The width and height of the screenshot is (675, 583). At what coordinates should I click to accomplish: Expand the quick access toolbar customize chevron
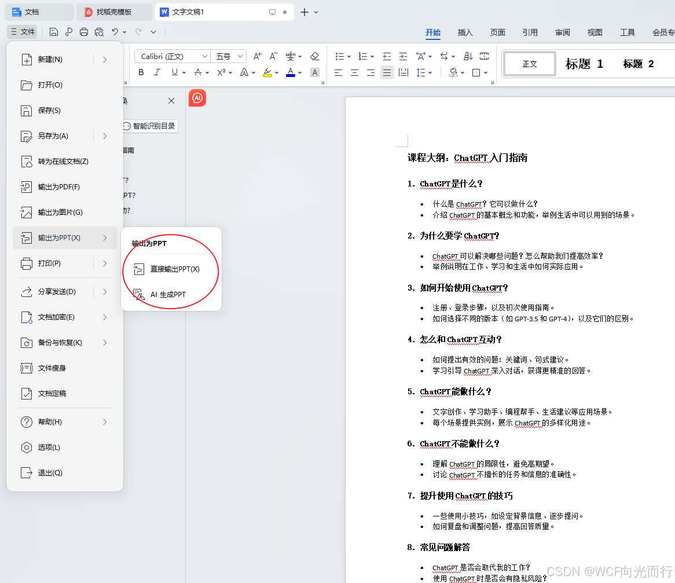(153, 32)
